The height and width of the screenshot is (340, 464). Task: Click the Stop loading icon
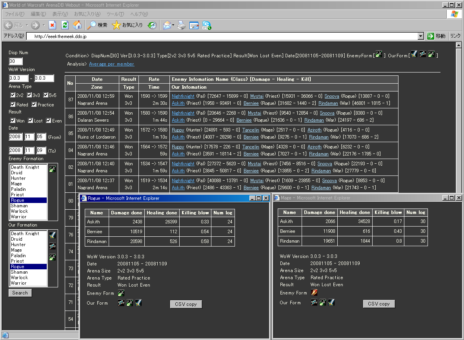tap(53, 25)
